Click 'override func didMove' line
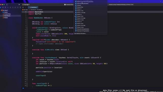Image resolution: width=163 pixels, height=92 pixels. pyautogui.click(x=50, y=50)
